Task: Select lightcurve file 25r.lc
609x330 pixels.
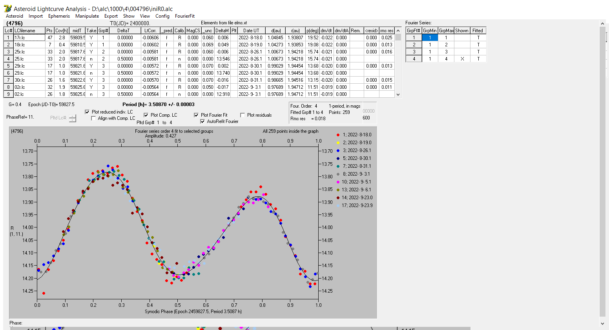Action: pos(29,52)
